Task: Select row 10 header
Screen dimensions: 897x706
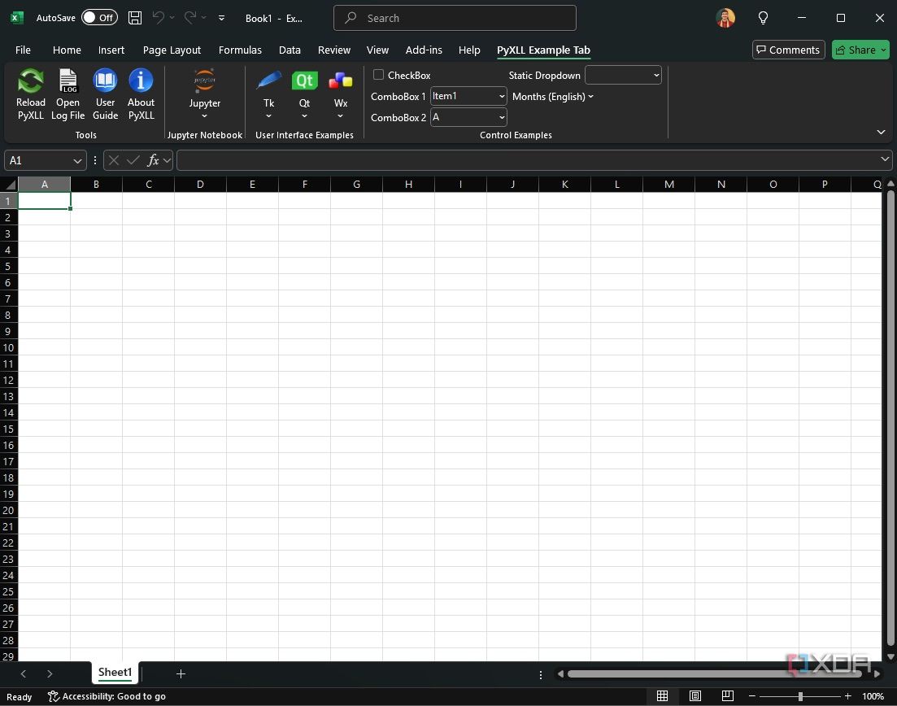Action: 9,348
